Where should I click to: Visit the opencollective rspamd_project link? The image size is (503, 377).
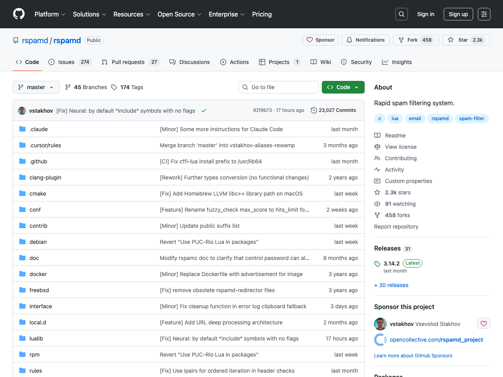point(436,339)
